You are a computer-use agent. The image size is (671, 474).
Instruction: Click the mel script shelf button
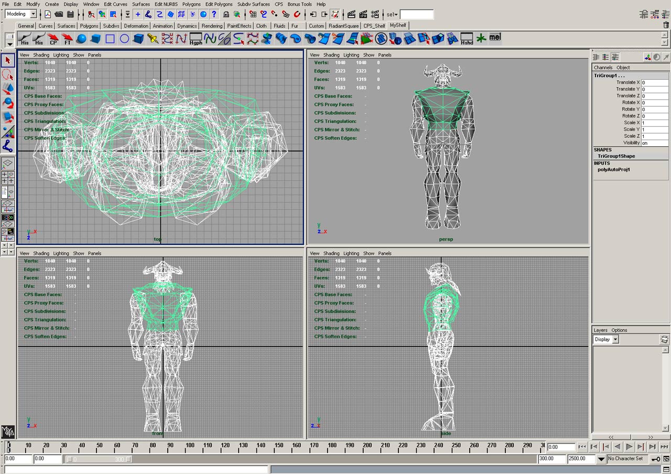495,38
